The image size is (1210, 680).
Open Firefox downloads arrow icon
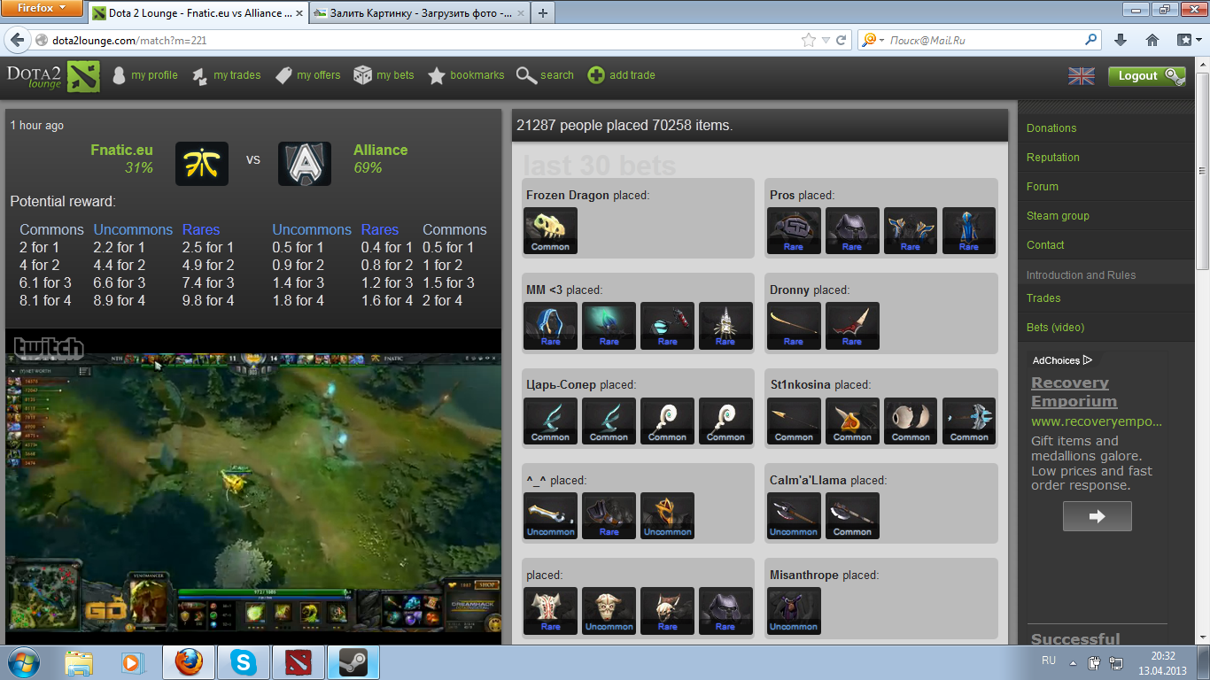coord(1121,40)
